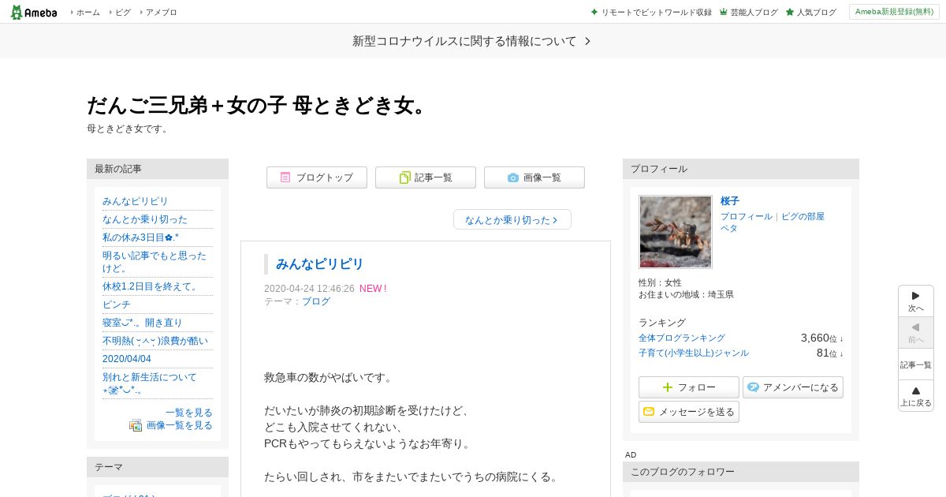
Task: Open リモートでピットワールド収録 link
Action: 656,13
